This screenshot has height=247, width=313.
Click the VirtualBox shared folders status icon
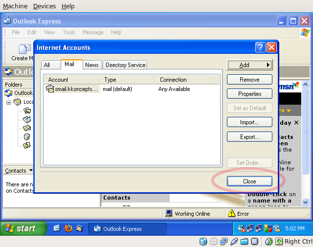pos(244,242)
